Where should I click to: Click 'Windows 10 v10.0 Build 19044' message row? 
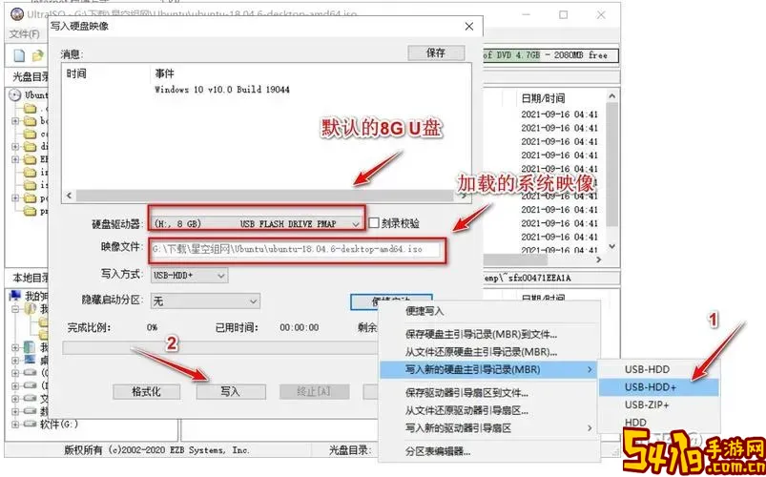[x=222, y=90]
